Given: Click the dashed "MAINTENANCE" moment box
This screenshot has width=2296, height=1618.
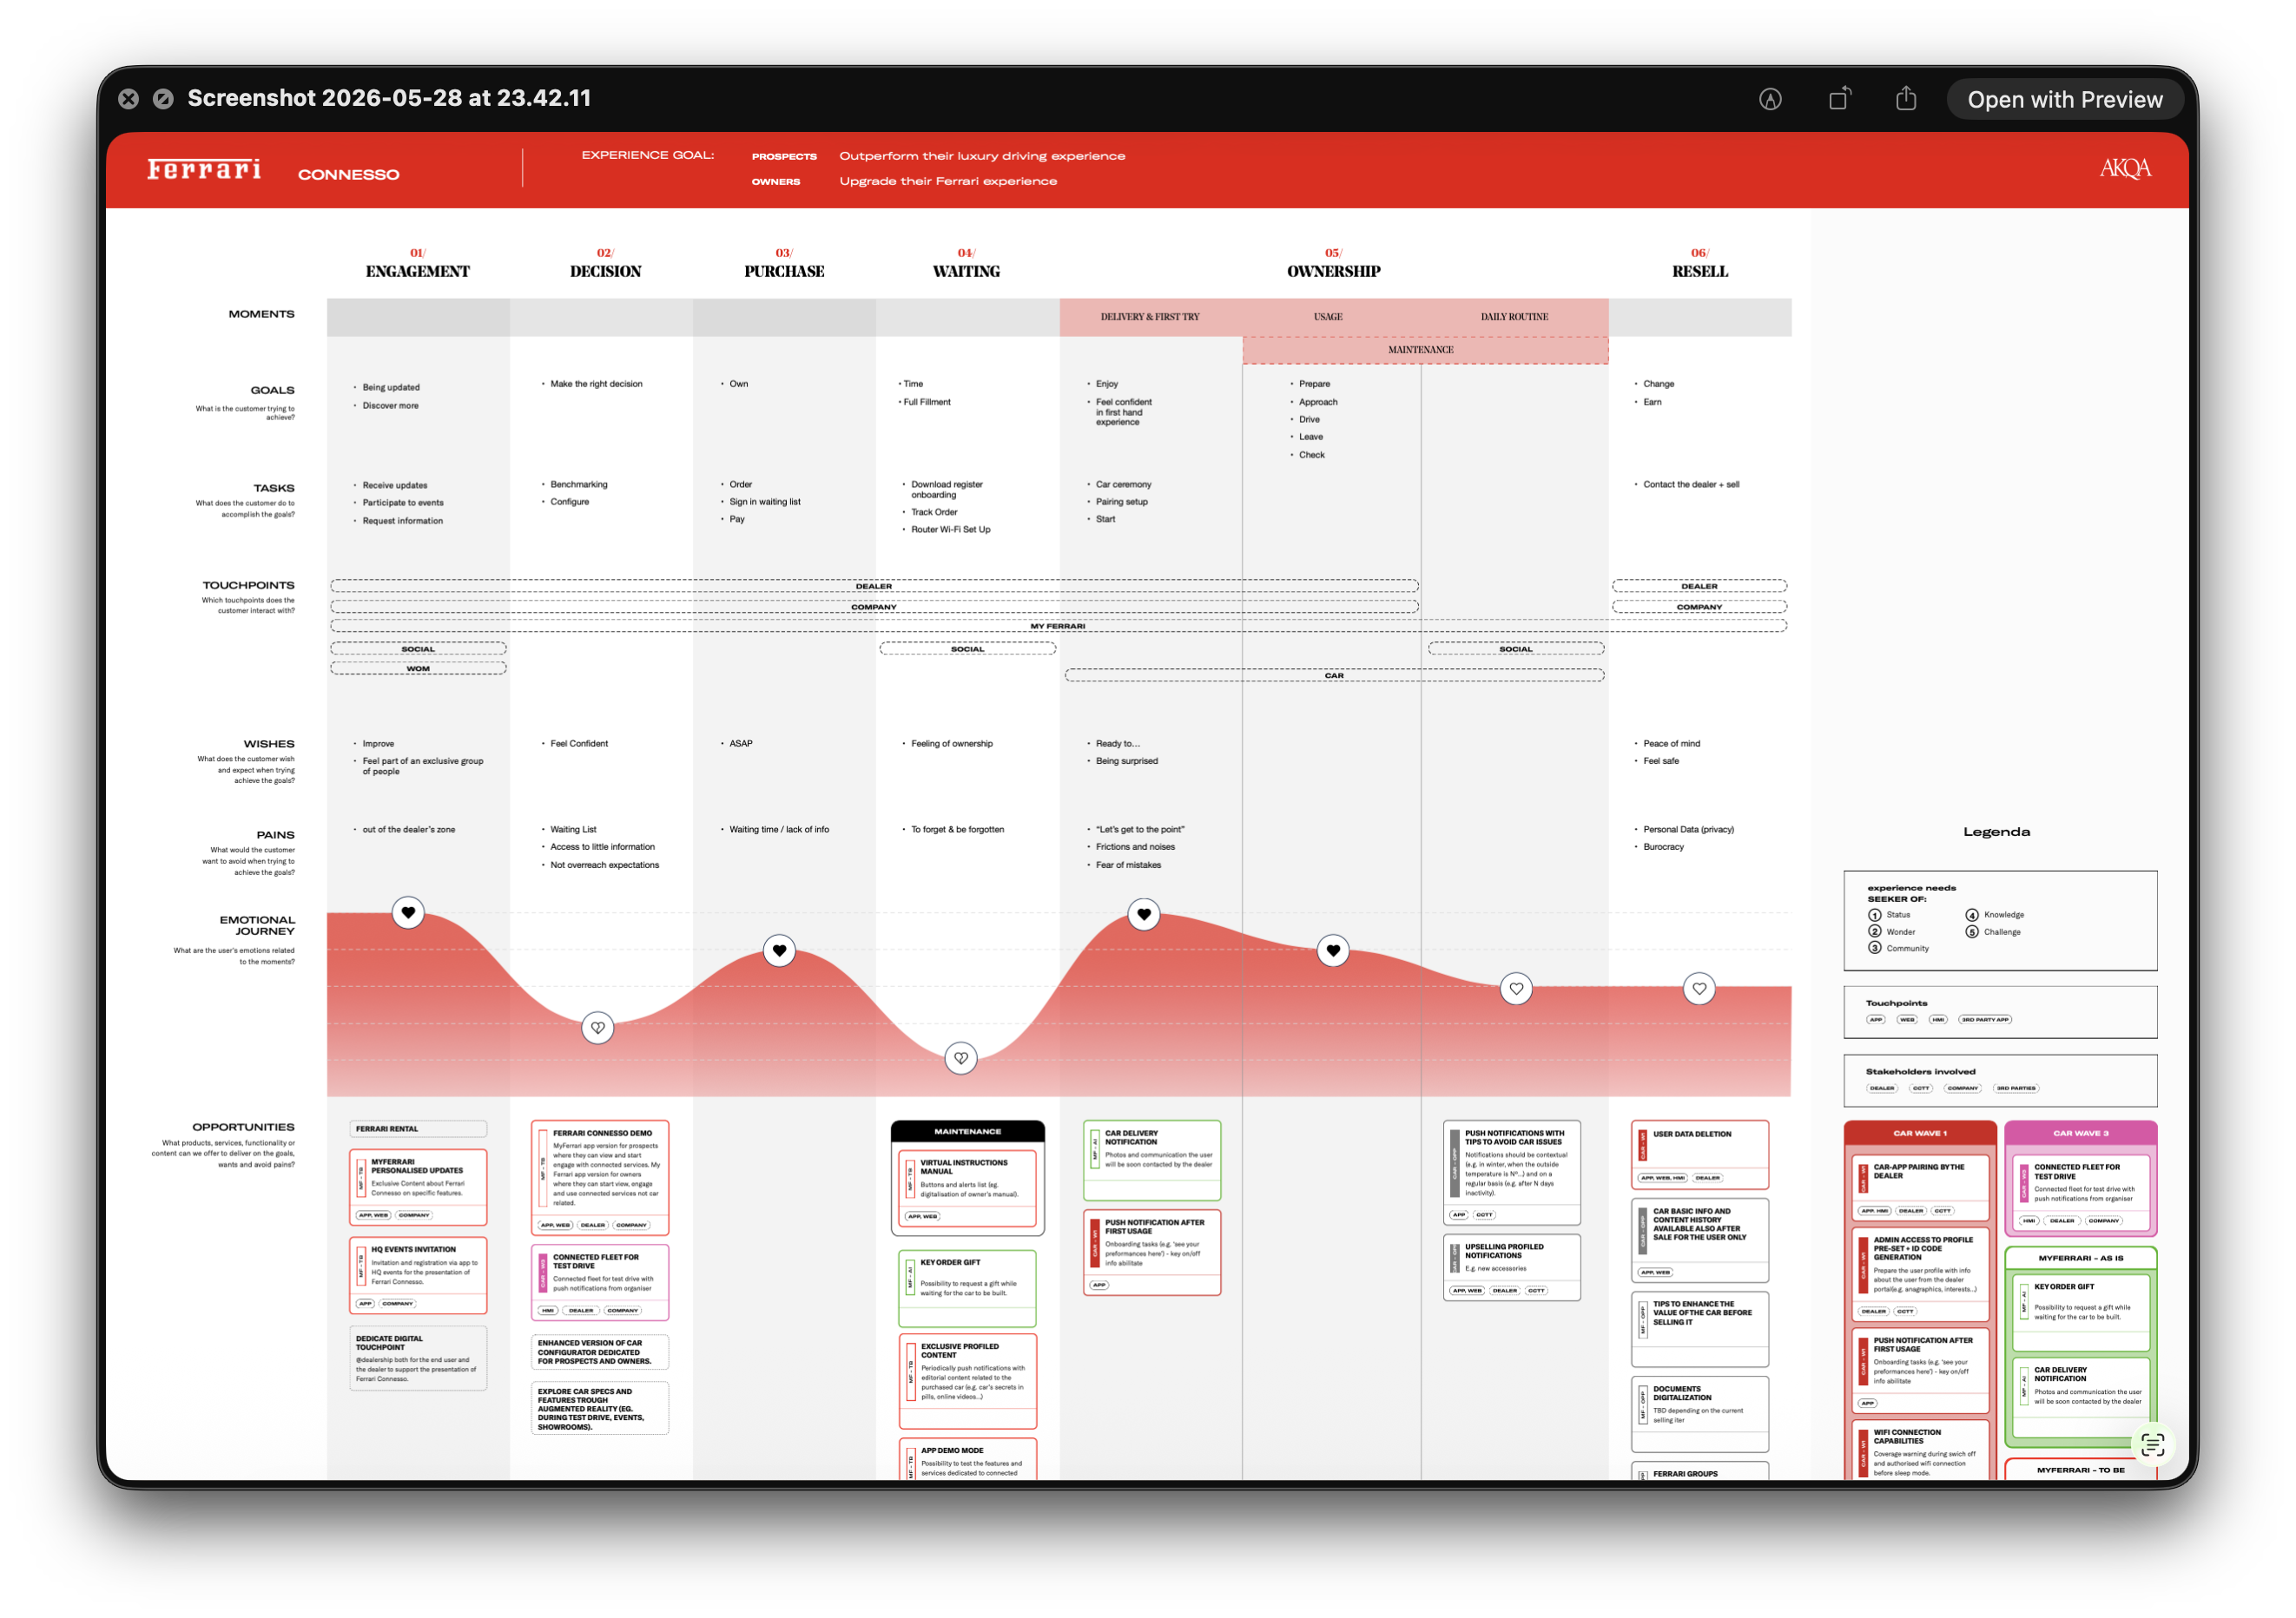Looking at the screenshot, I should click(x=1425, y=350).
